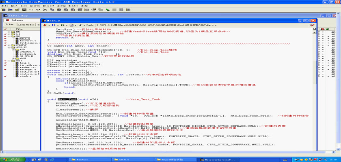Expand the STARTUP folder
This screenshot has height=162, width=341.
9,45
